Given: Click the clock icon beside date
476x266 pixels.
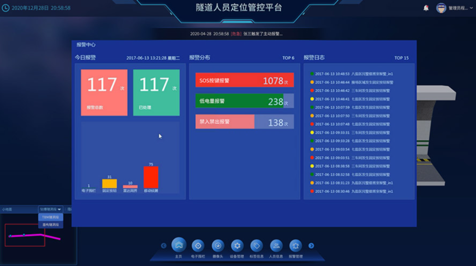Looking at the screenshot, I should (x=5, y=8).
